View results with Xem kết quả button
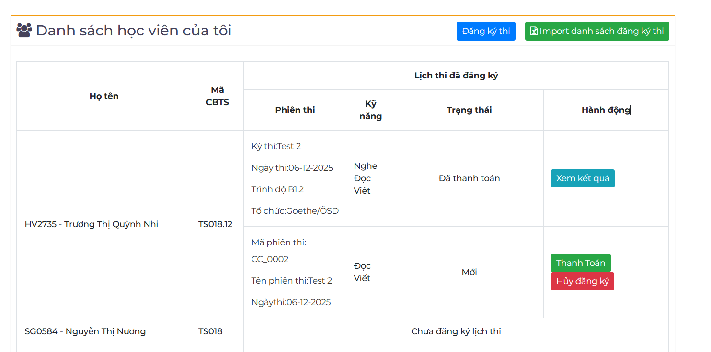Image resolution: width=711 pixels, height=352 pixels. (582, 178)
